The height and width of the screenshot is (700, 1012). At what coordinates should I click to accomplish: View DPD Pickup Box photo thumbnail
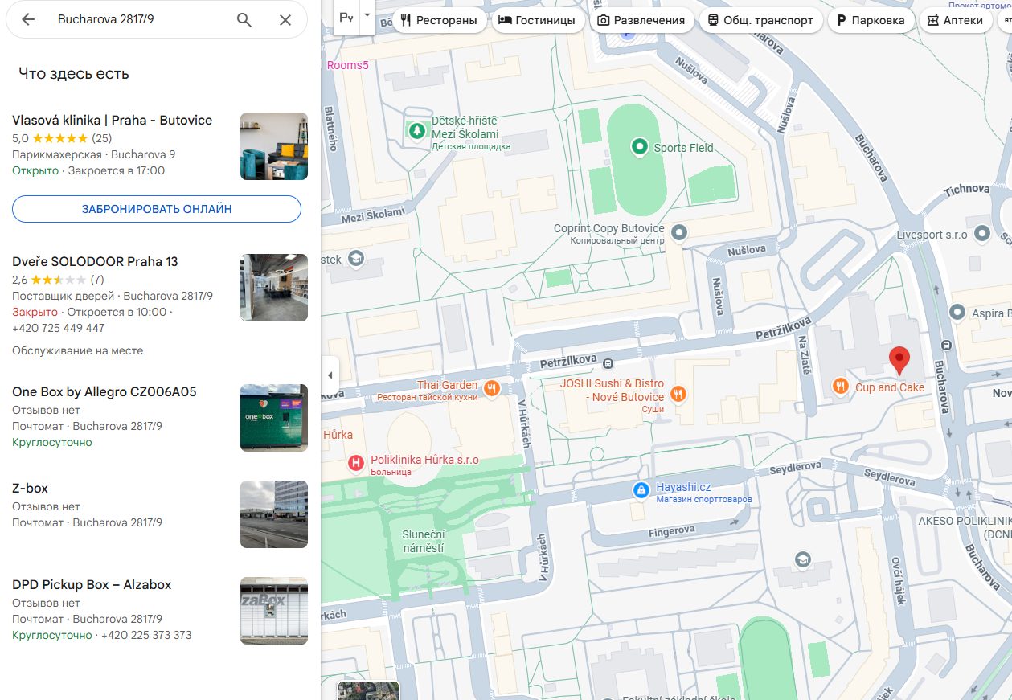point(274,611)
